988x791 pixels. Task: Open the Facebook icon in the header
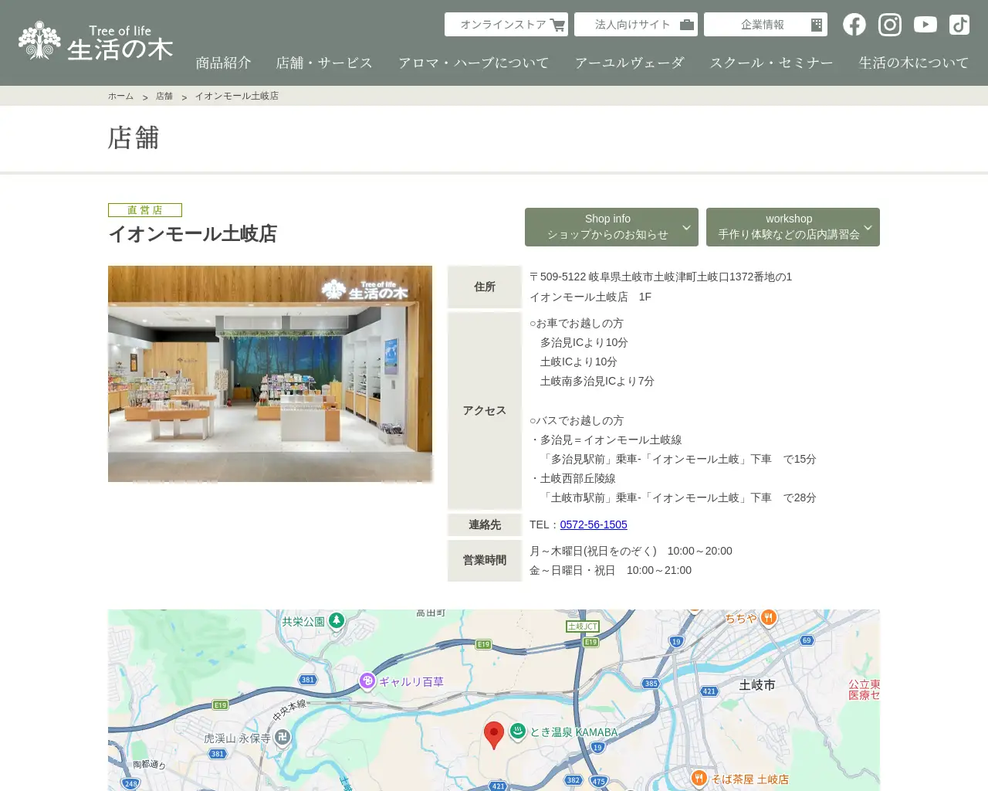pyautogui.click(x=854, y=24)
